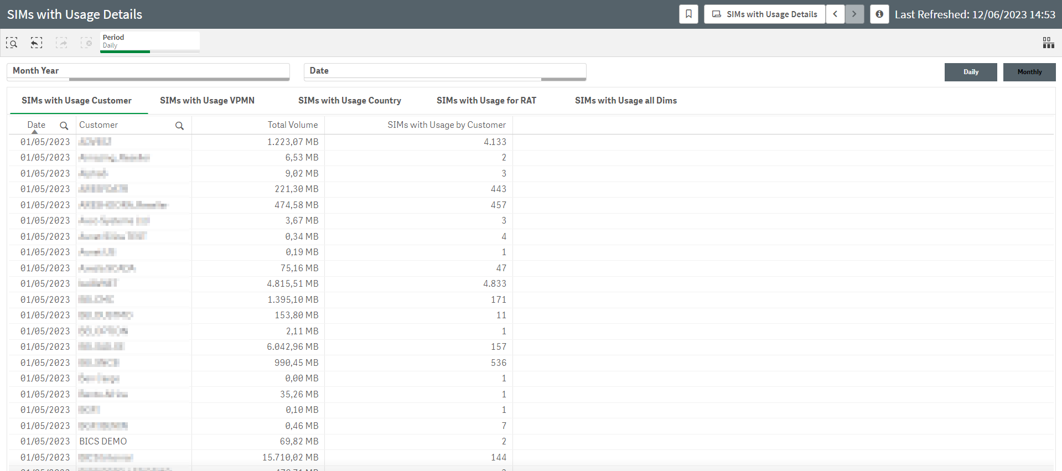Switch view to Monthly period
Image resolution: width=1062 pixels, height=471 pixels.
[x=1029, y=72]
